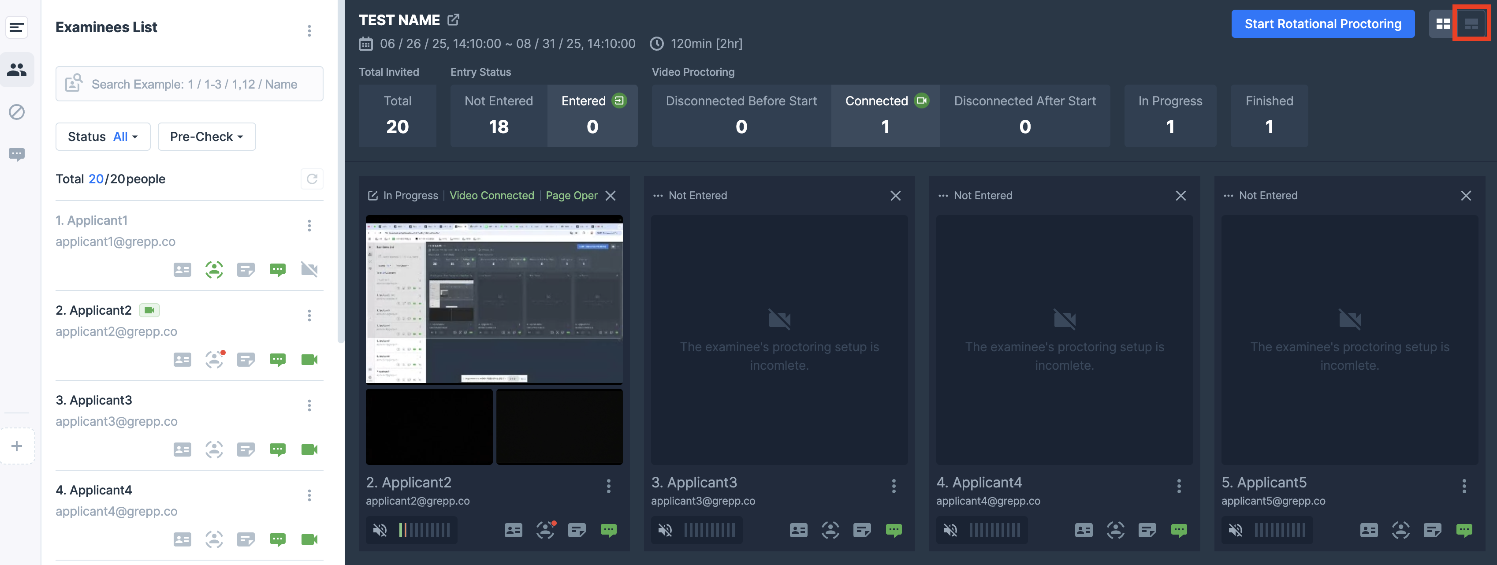Click Applicant2 audio level meter
The width and height of the screenshot is (1497, 565).
pyautogui.click(x=424, y=530)
